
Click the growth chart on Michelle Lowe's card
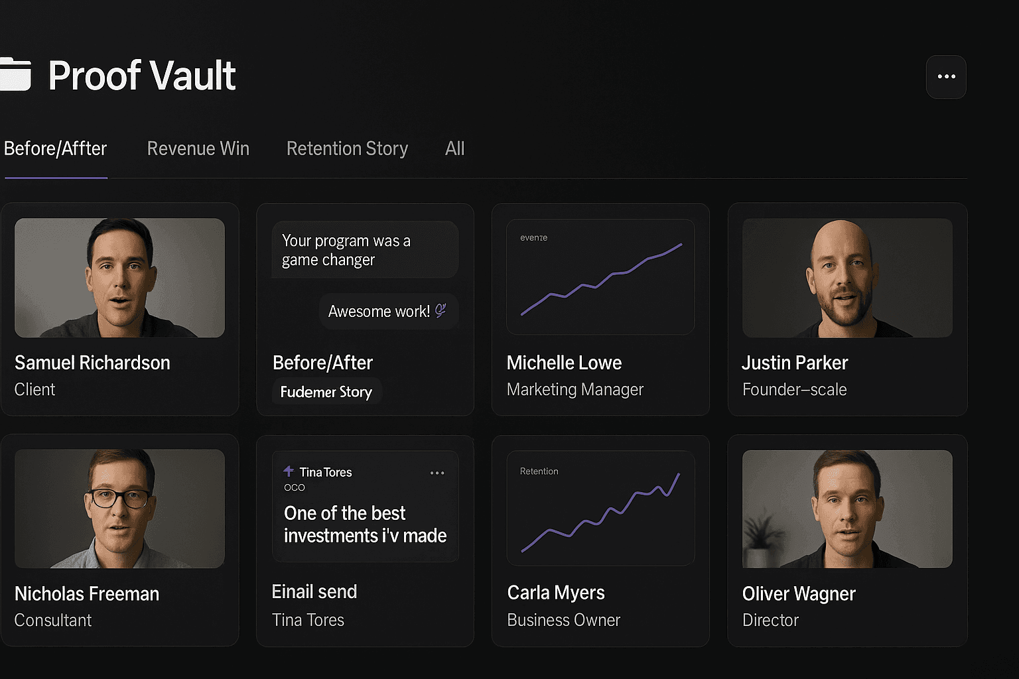pyautogui.click(x=600, y=277)
